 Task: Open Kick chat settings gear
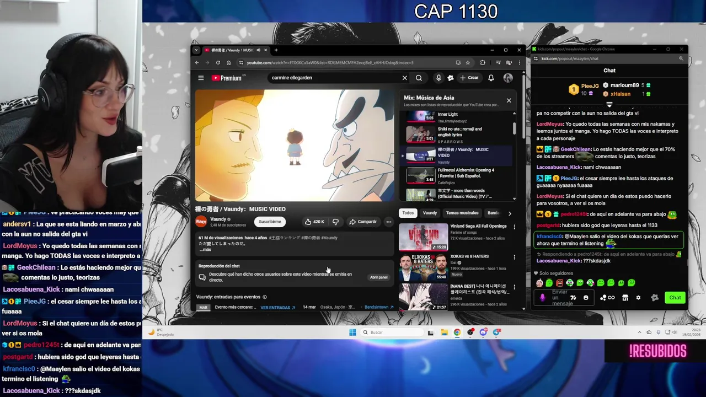(x=638, y=298)
